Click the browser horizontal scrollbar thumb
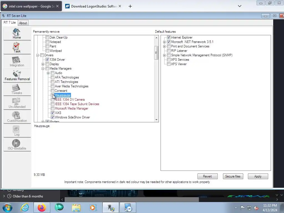The height and width of the screenshot is (213, 284). [x=132, y=199]
